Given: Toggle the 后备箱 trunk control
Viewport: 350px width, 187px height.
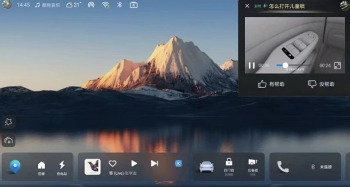Looking at the screenshot, I should point(253,166).
